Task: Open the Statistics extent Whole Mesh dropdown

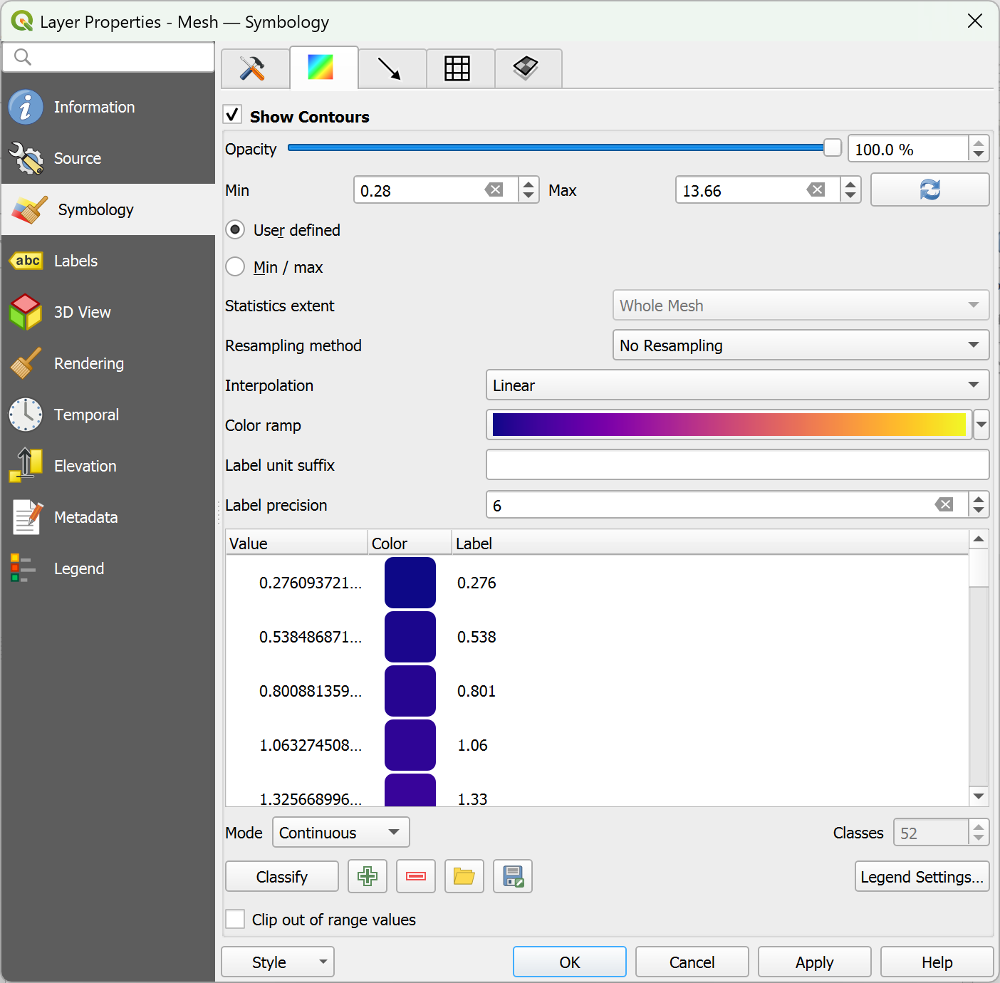Action: coord(801,306)
